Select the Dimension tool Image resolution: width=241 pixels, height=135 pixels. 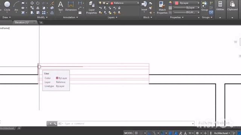coord(71,6)
